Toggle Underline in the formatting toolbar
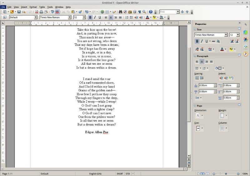 (100, 17)
